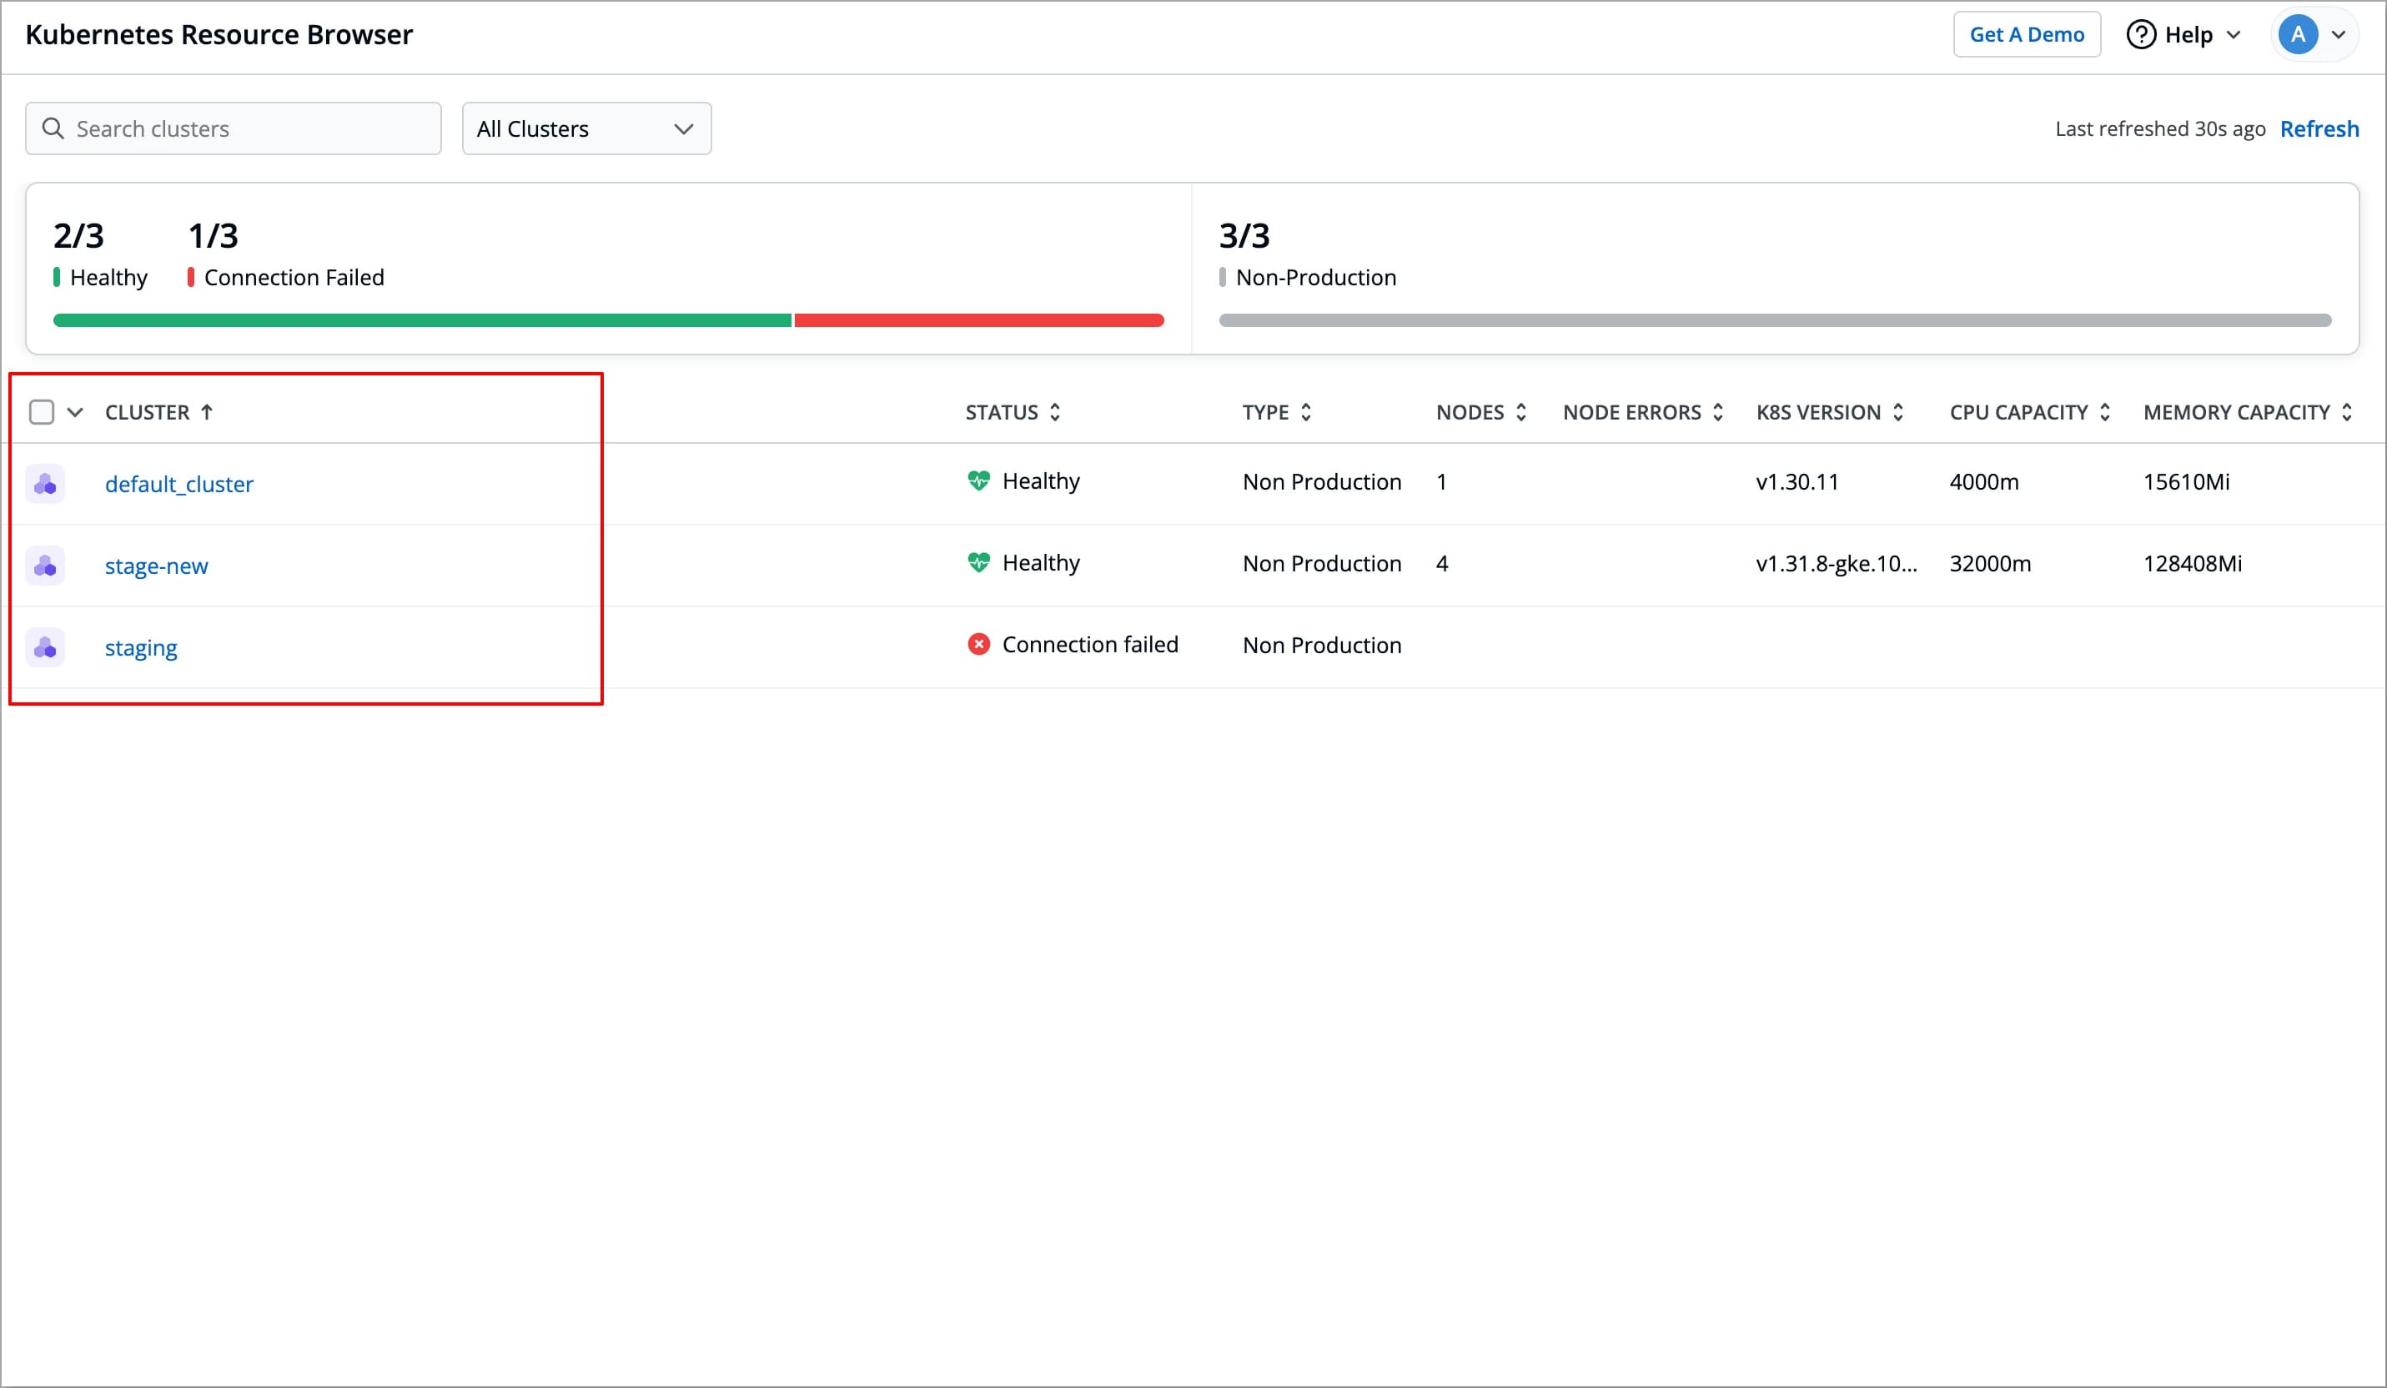Click the default_cluster cluster icon

[x=44, y=484]
